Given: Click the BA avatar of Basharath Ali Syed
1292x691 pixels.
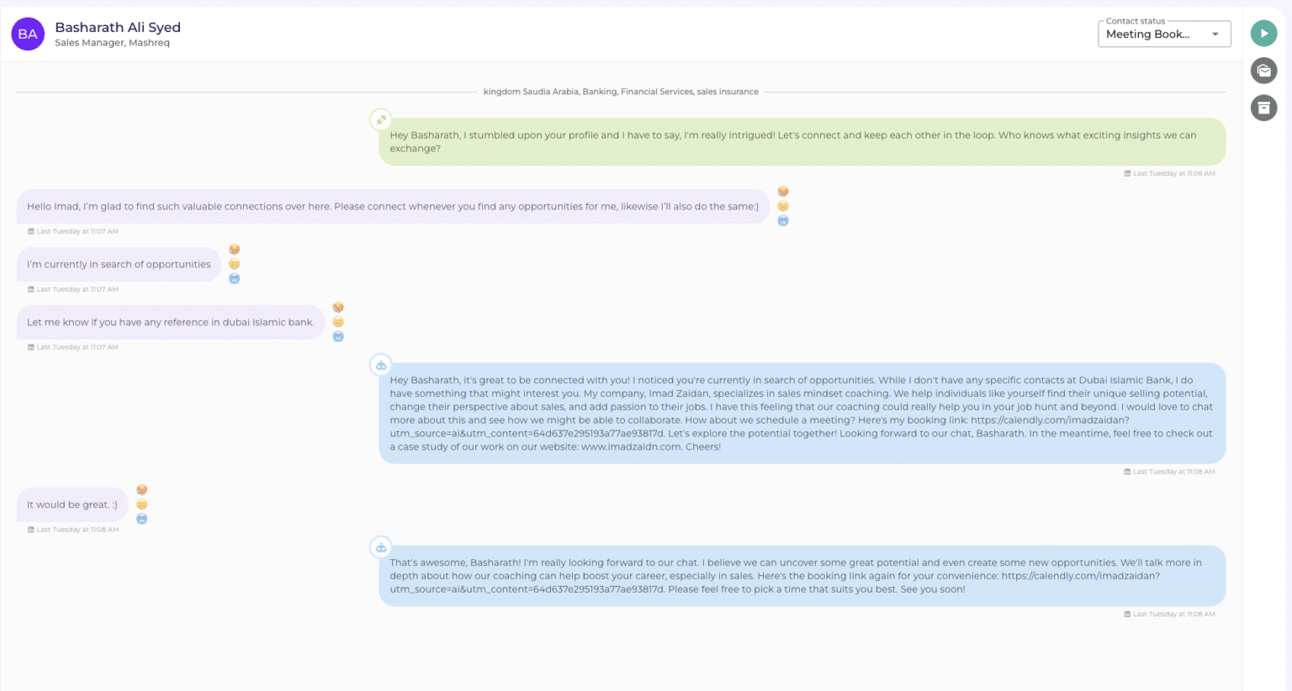Looking at the screenshot, I should [28, 34].
